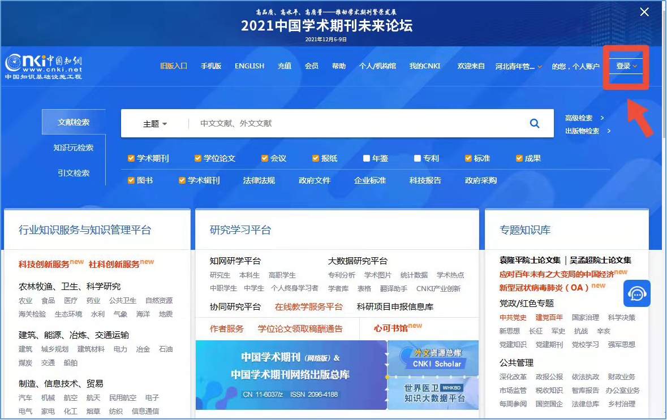Open the 充值 recharge page
This screenshot has height=420, width=667.
coord(285,66)
